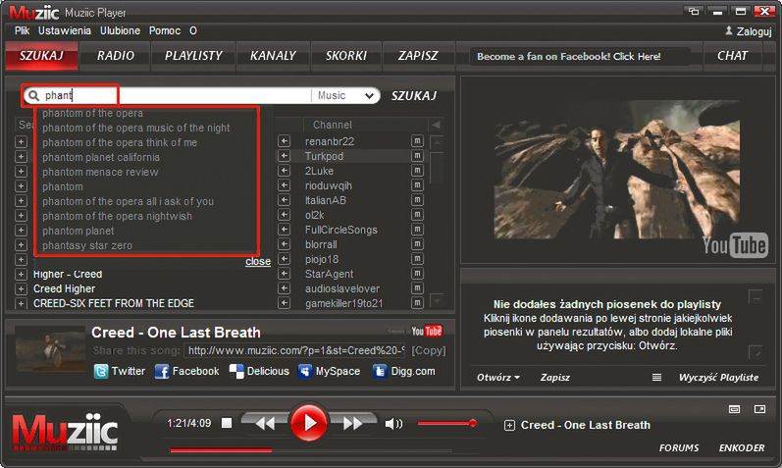Add CREED-SIX FEET FROM THE EDGE to playlist
Screen dimensions: 782x468
(21, 303)
